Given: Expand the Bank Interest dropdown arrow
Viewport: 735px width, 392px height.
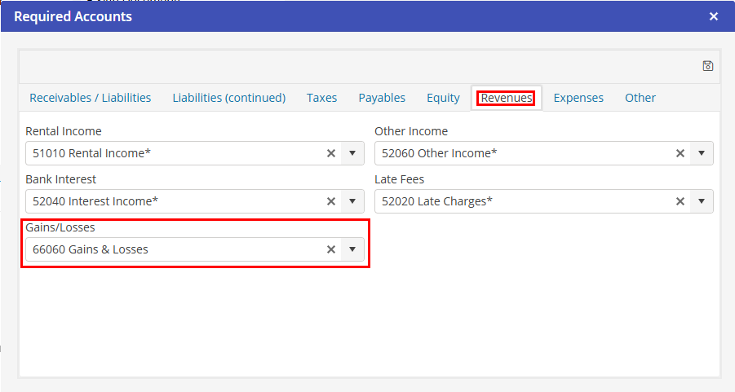Looking at the screenshot, I should point(352,201).
